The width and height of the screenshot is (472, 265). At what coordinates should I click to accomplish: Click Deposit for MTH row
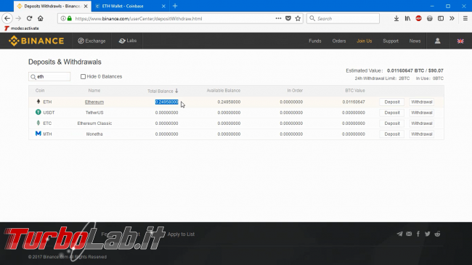click(x=392, y=134)
